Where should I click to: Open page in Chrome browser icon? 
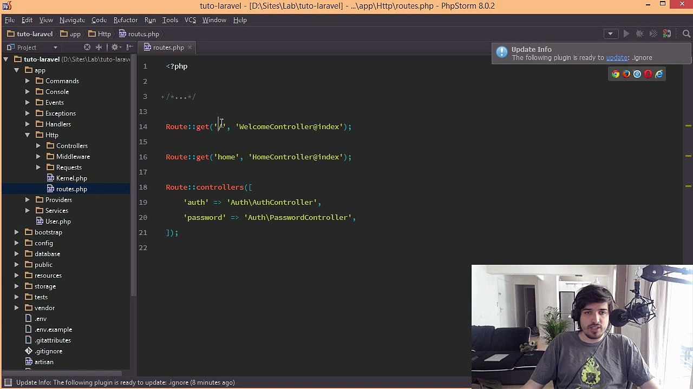616,74
